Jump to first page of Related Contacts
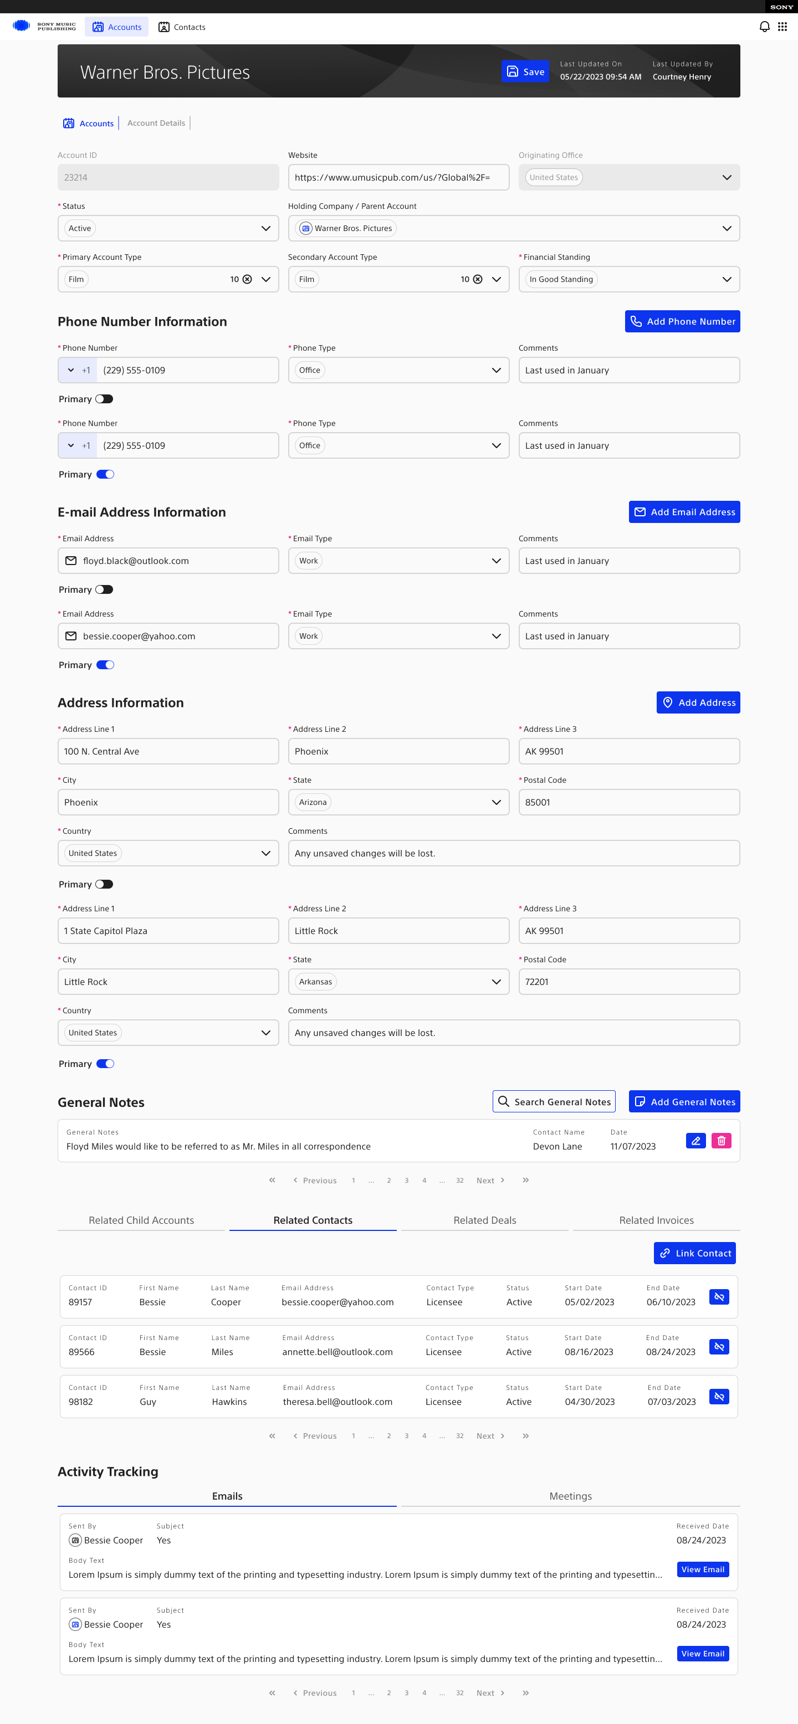Viewport: 798px width, 1724px height. tap(272, 1435)
